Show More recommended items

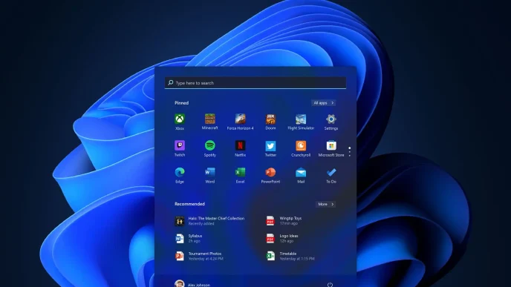325,204
